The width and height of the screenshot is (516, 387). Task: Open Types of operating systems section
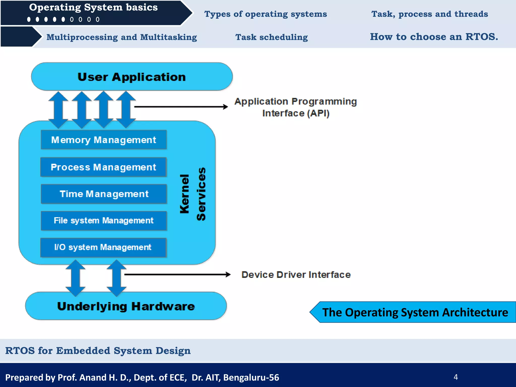click(266, 14)
